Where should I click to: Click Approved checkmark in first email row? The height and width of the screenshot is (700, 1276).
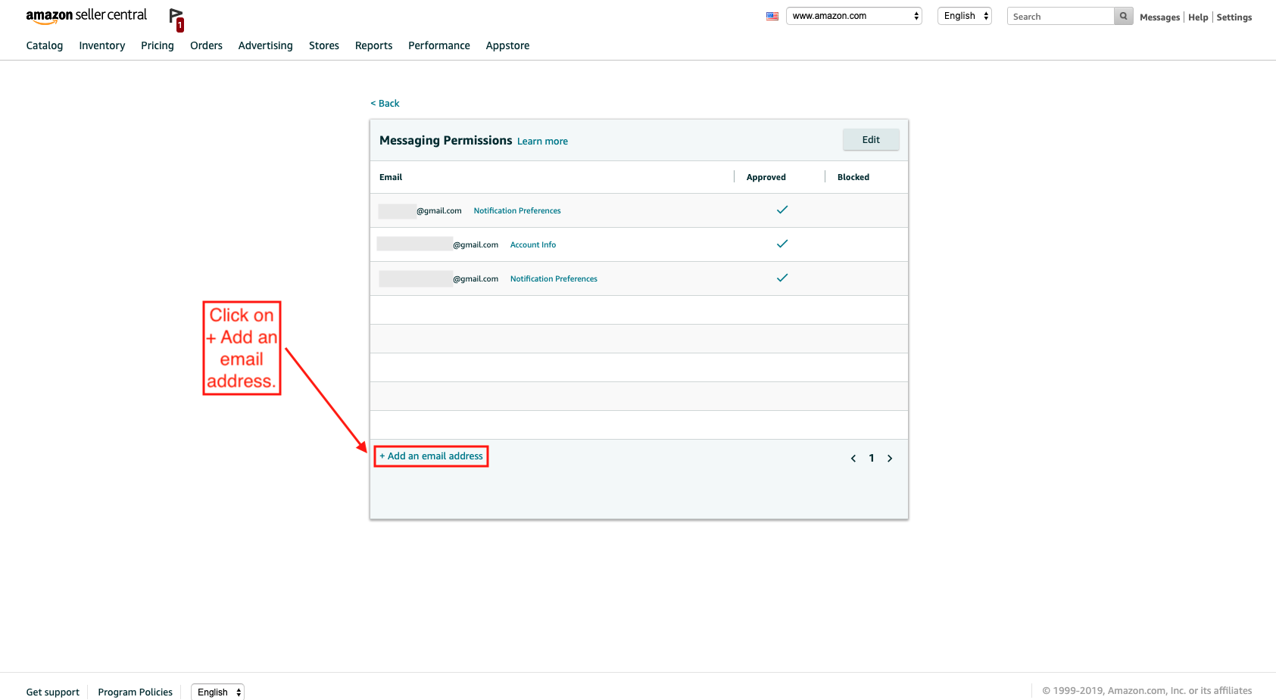[782, 210]
